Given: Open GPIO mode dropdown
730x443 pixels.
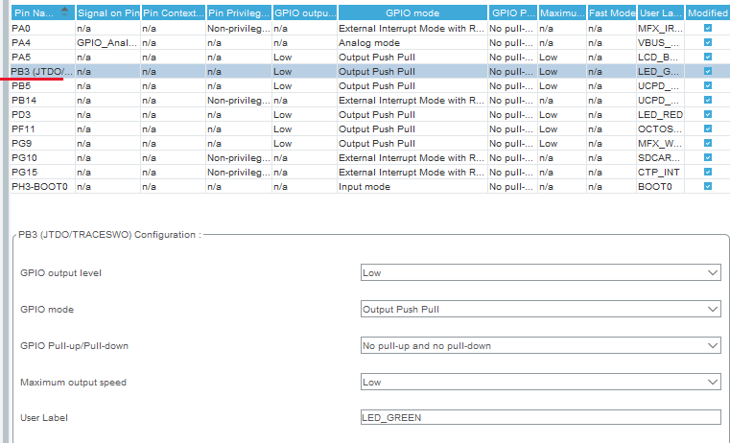Looking at the screenshot, I should click(x=540, y=309).
